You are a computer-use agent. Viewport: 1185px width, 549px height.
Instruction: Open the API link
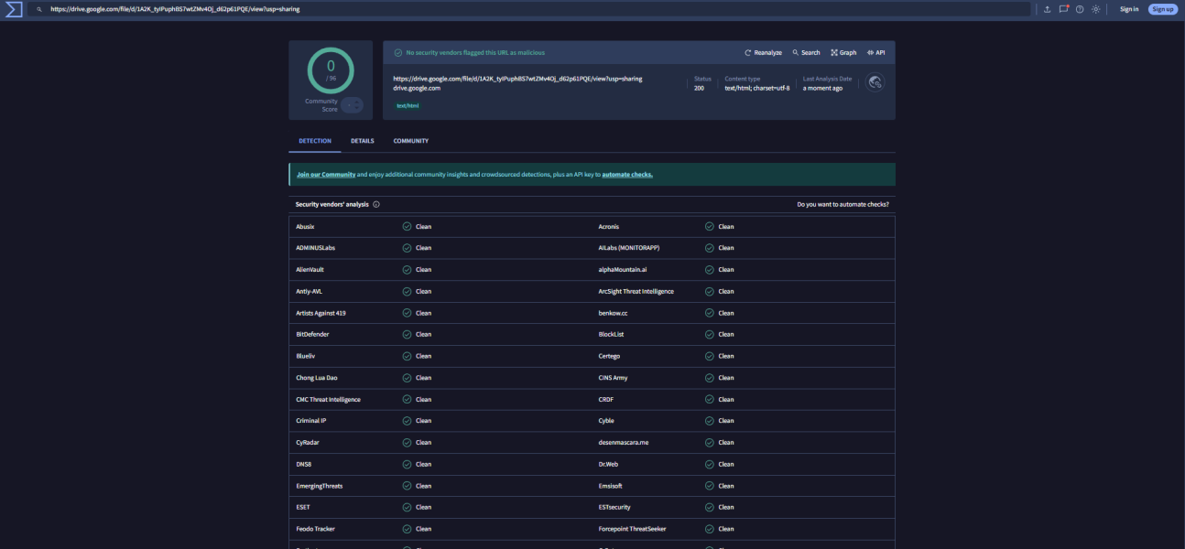(x=875, y=53)
